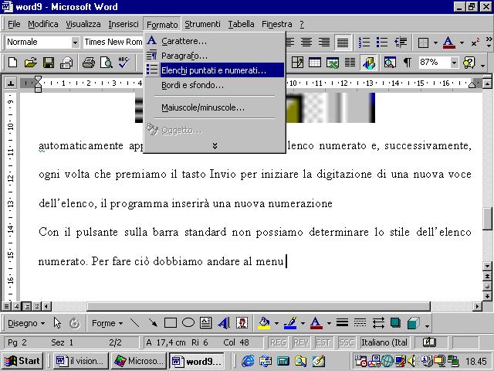Toggle Tables and Borders toolbar
Screen dimensions: 494x371
click(x=297, y=63)
